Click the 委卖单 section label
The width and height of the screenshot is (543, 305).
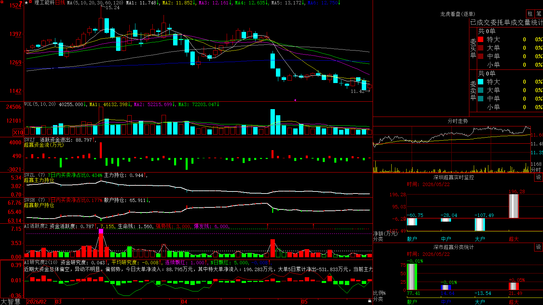click(473, 90)
